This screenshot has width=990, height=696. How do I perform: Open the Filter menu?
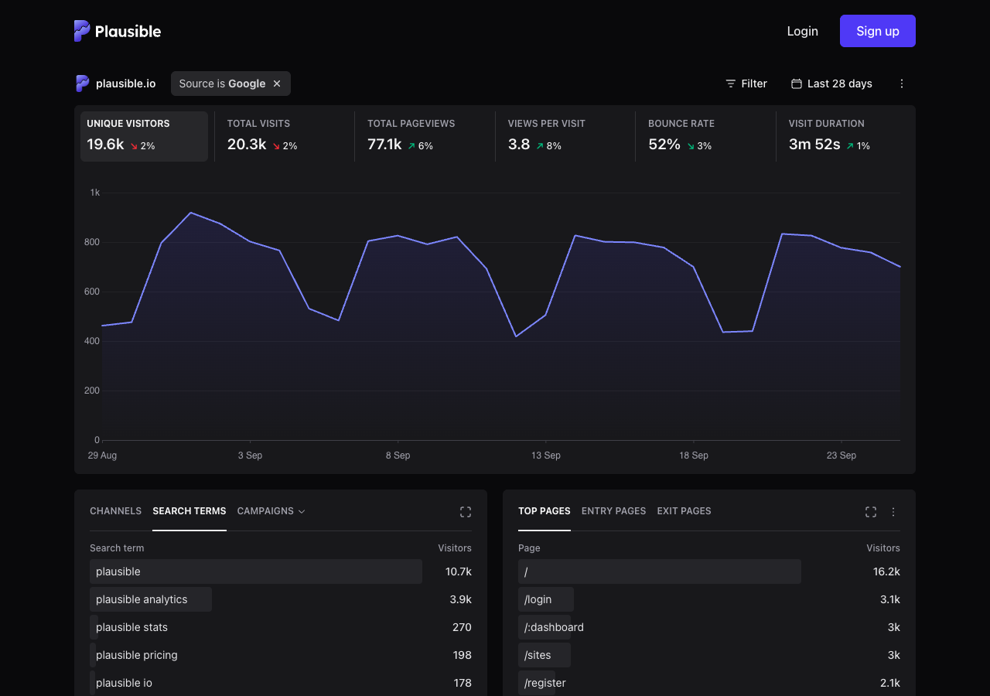pyautogui.click(x=746, y=84)
